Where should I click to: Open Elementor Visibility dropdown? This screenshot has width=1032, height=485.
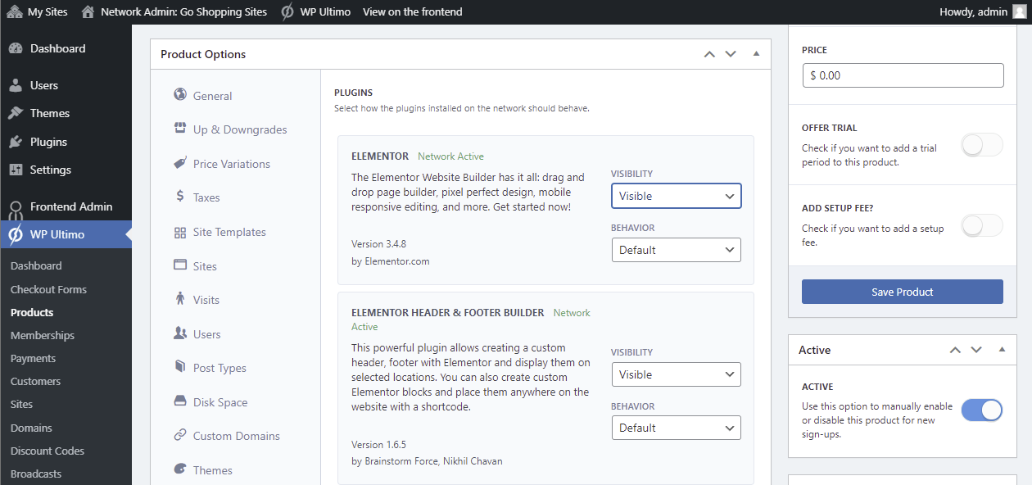(676, 197)
